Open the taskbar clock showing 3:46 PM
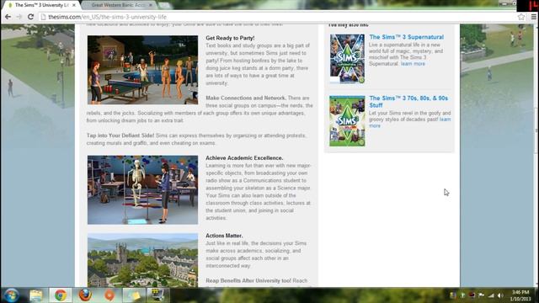 coord(520,295)
